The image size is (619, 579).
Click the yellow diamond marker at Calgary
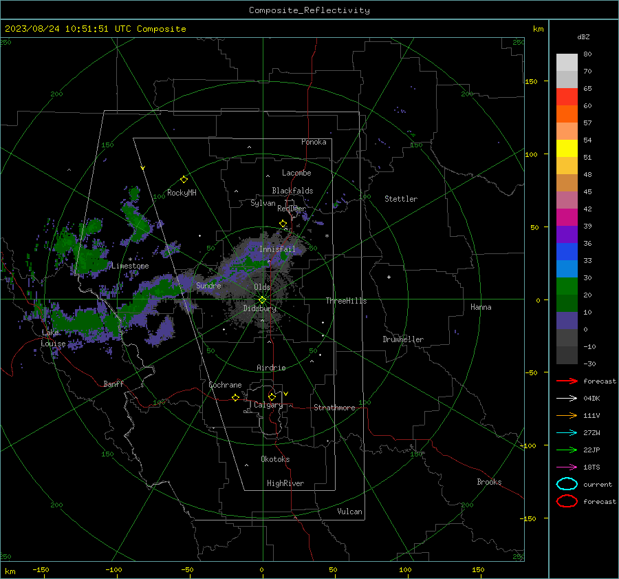(x=272, y=397)
